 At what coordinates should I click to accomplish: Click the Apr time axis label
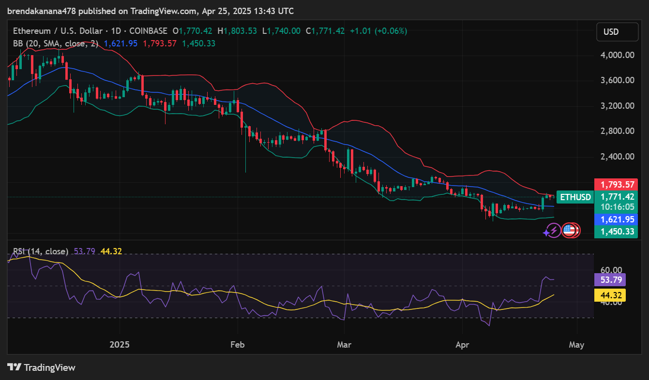(463, 345)
